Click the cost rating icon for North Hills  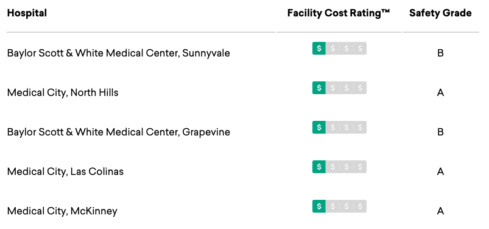point(339,87)
